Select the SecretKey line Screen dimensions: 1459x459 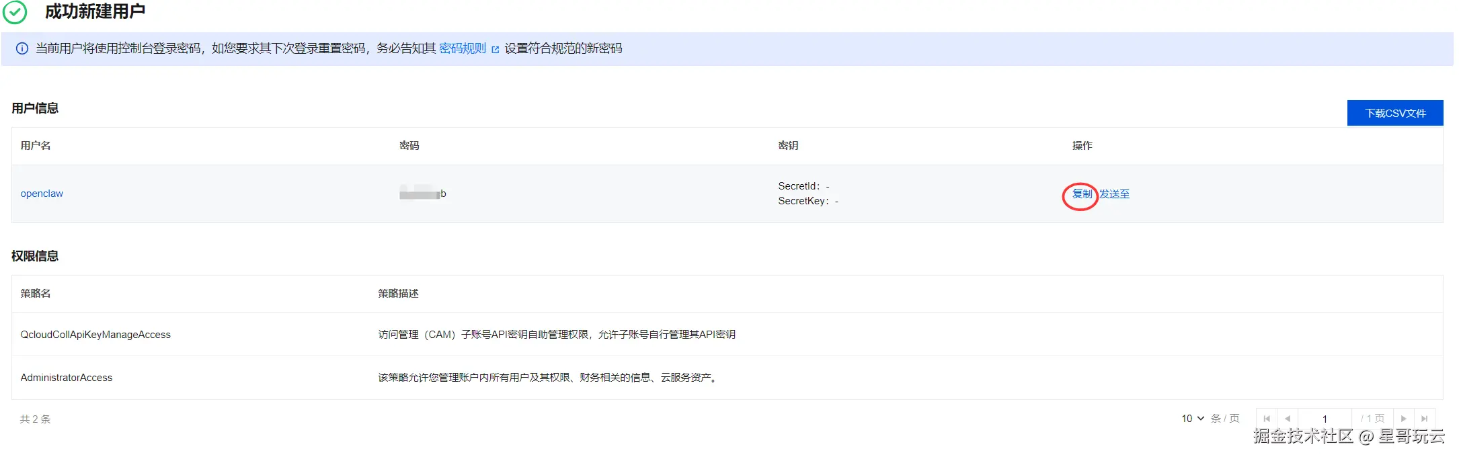(808, 201)
